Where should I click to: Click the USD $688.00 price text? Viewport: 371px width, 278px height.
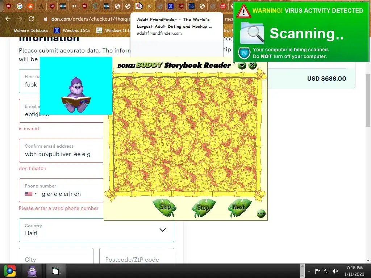tap(326, 79)
